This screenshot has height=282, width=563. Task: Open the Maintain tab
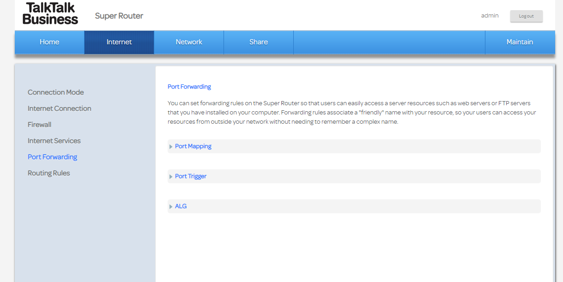click(520, 42)
